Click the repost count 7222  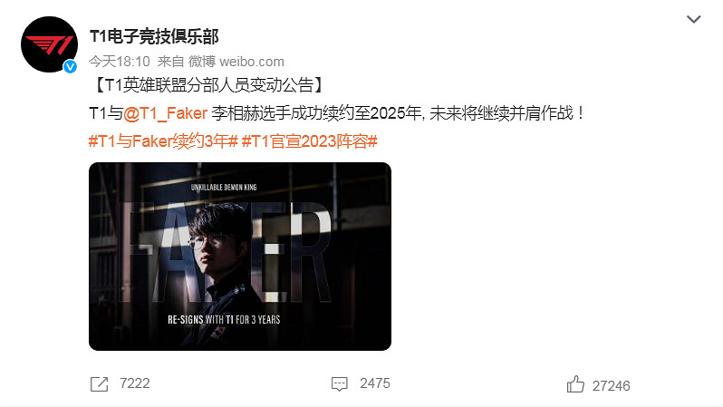(135, 383)
